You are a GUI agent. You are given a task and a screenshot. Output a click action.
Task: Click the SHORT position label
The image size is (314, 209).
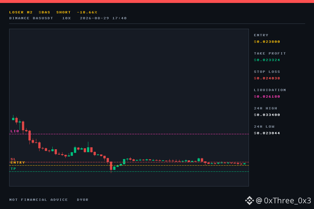tap(63, 12)
